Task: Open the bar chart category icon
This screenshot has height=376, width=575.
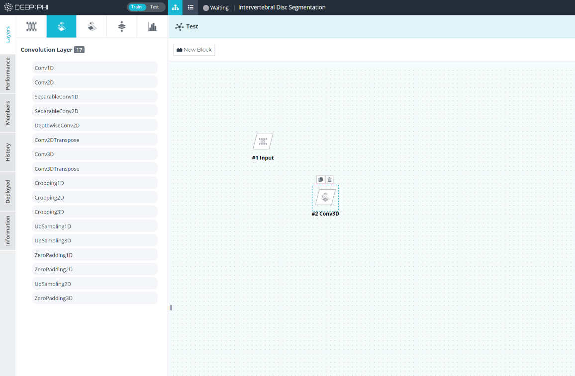Action: pos(152,26)
